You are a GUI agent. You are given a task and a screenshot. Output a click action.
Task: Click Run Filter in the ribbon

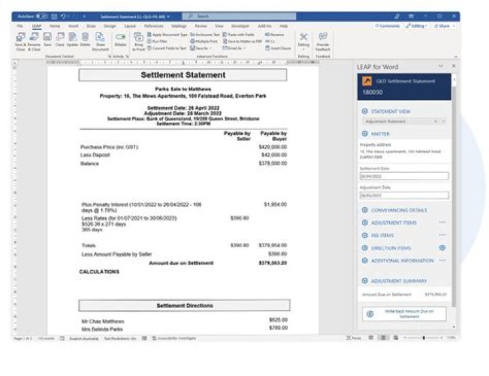(x=157, y=41)
